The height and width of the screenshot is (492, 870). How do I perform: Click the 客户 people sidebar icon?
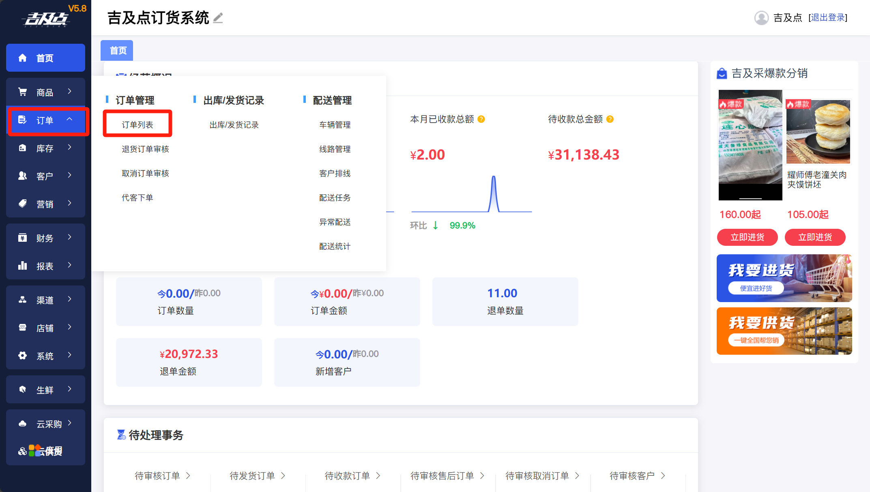click(x=23, y=176)
